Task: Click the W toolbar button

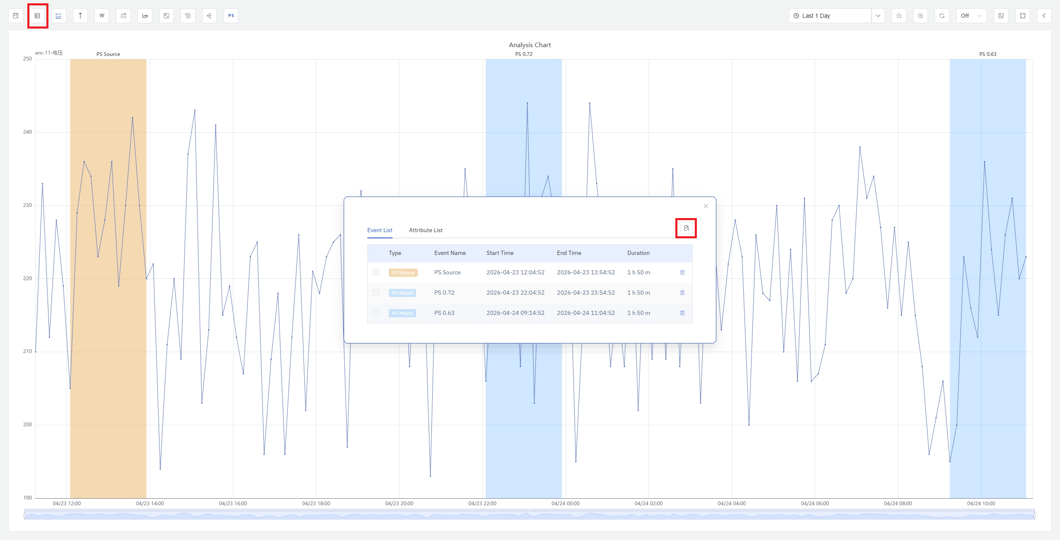Action: point(102,16)
